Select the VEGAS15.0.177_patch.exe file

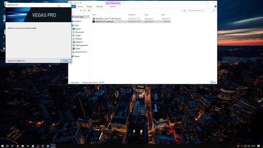[x=104, y=21]
